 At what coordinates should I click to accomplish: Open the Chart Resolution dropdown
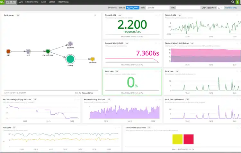(220, 7)
